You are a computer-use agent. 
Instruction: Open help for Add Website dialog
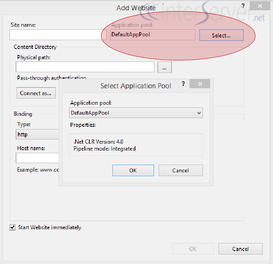(243, 6)
